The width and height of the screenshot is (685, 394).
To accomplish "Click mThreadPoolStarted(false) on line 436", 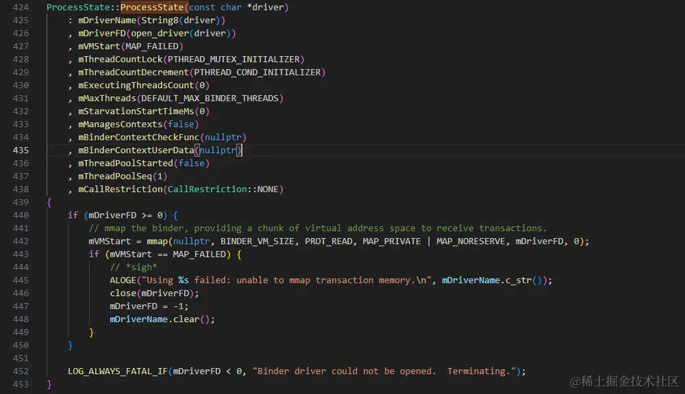I will 144,163.
